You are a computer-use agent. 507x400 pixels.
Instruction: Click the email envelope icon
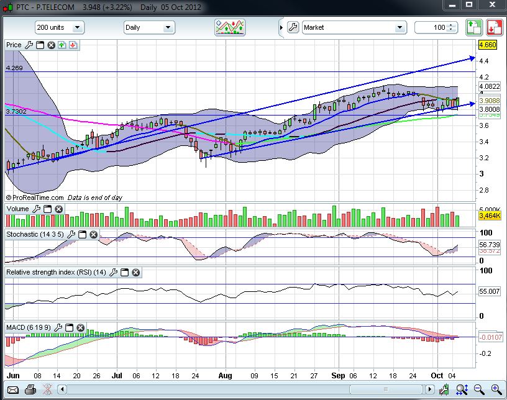tap(12, 389)
